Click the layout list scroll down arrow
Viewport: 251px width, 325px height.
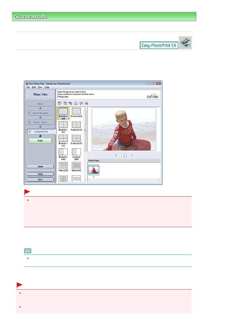point(85,180)
